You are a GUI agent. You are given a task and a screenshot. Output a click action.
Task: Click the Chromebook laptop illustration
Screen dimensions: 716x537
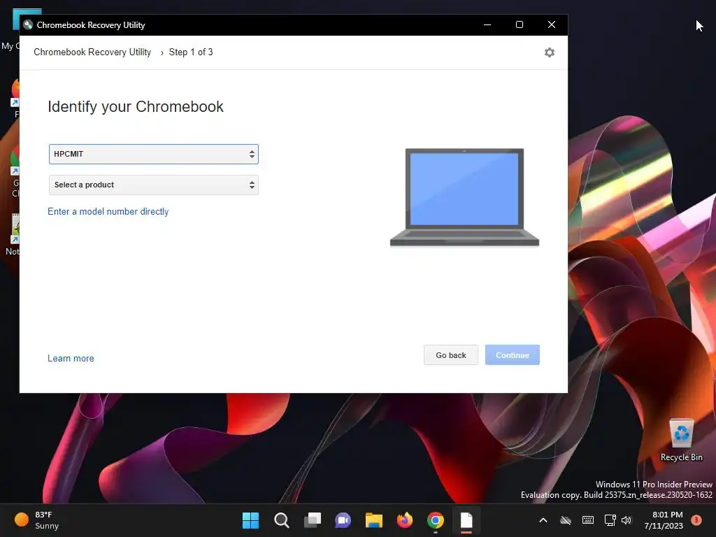464,197
